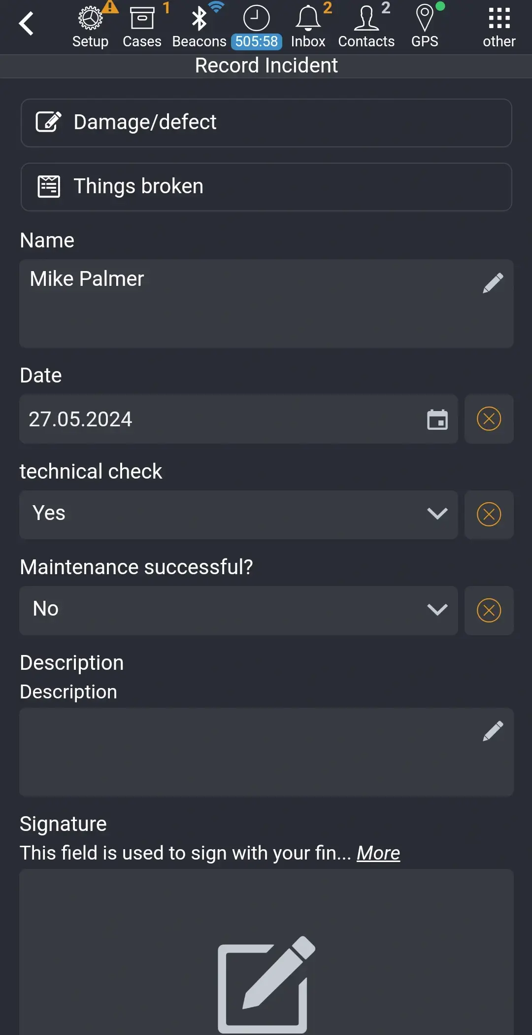532x1035 pixels.
Task: Open the 'technical check' dropdown set to Yes
Action: click(238, 514)
